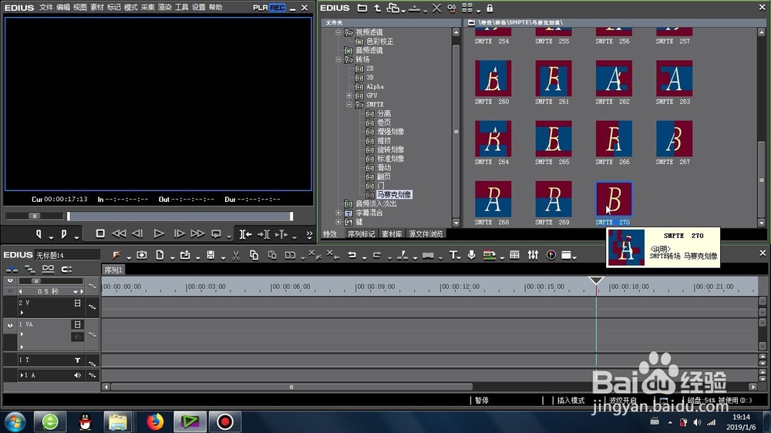The image size is (771, 433).
Task: Expand the 键 folder in effects tree
Action: click(x=338, y=222)
